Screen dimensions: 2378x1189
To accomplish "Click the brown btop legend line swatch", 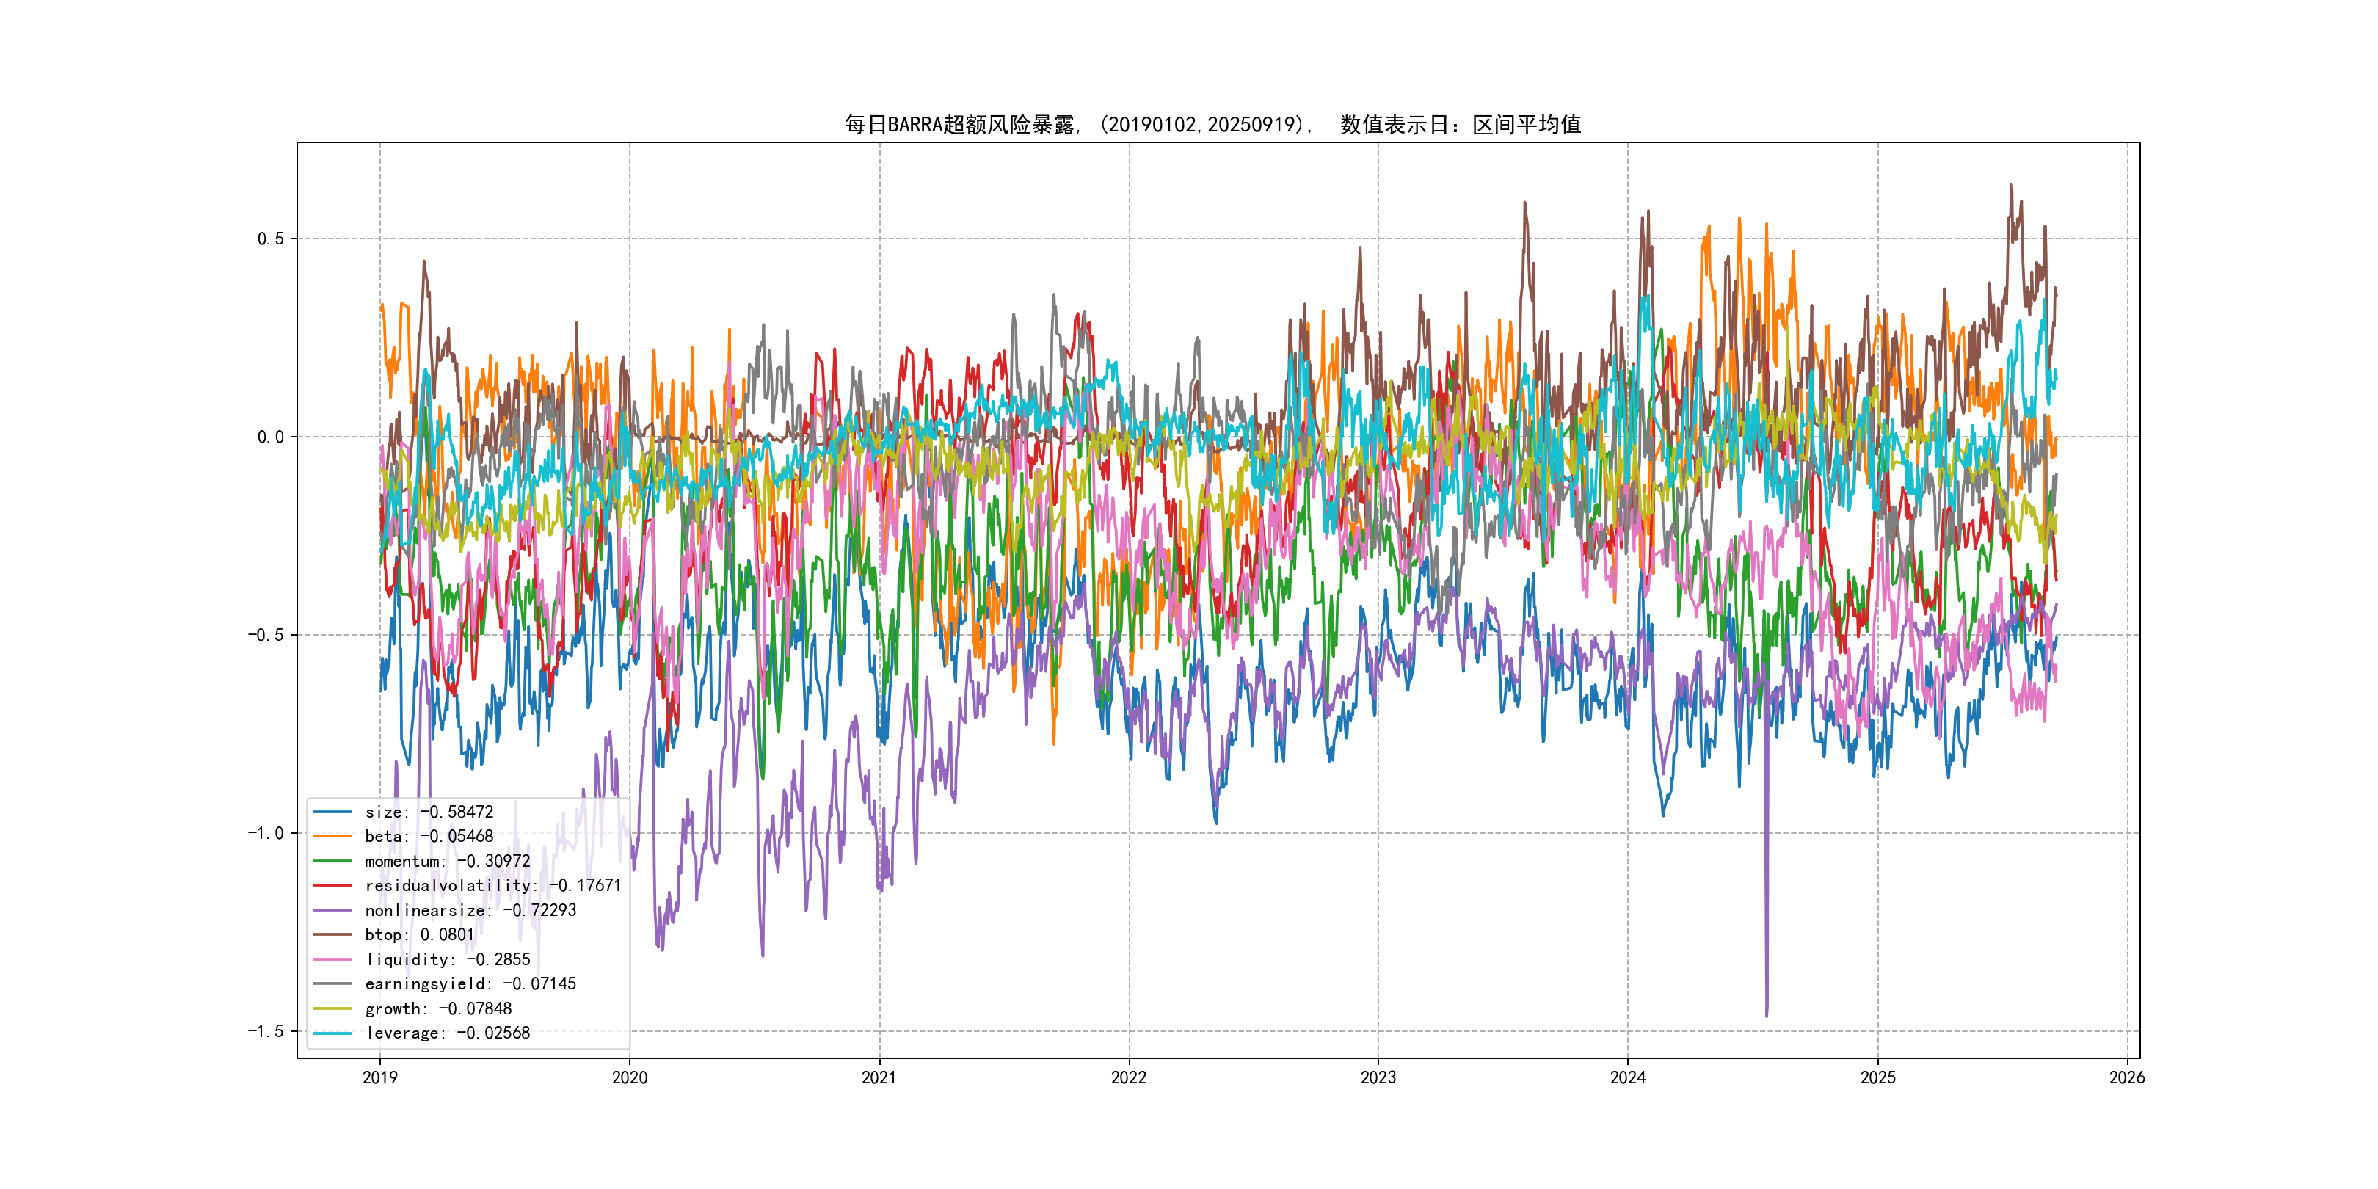I will [332, 934].
